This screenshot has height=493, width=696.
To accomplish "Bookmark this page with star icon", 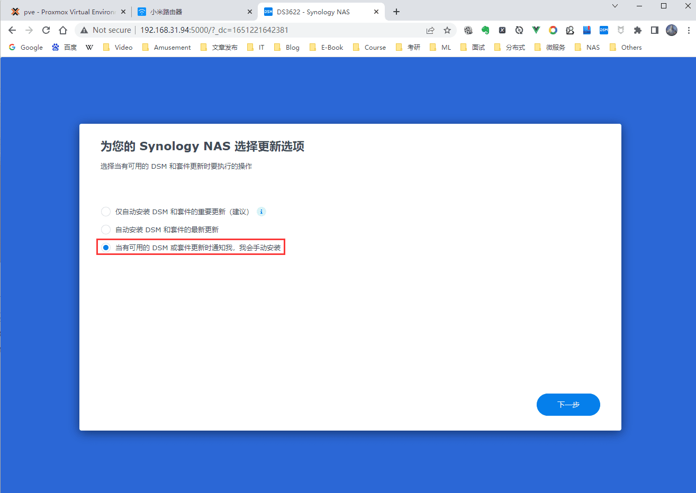I will coord(447,30).
